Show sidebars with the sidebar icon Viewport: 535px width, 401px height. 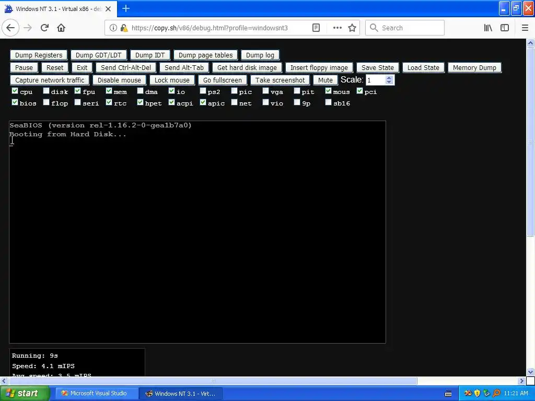(505, 28)
